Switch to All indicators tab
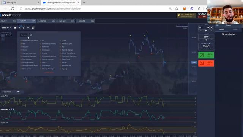 coord(30,35)
